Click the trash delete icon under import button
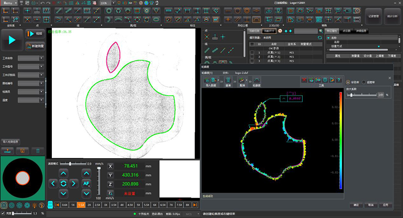Screen dimensions: 403x218 point(38,151)
